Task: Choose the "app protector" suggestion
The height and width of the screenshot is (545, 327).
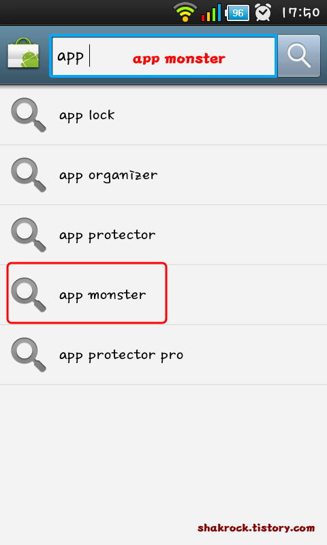Action: point(163,235)
